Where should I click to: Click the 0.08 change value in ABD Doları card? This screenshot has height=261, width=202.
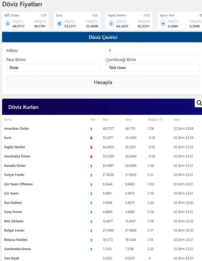44,15
